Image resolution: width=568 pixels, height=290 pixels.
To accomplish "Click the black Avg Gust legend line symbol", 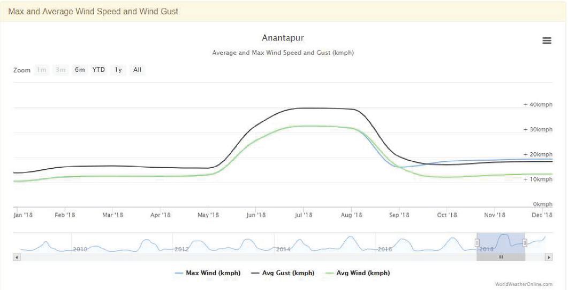I will pyautogui.click(x=256, y=273).
